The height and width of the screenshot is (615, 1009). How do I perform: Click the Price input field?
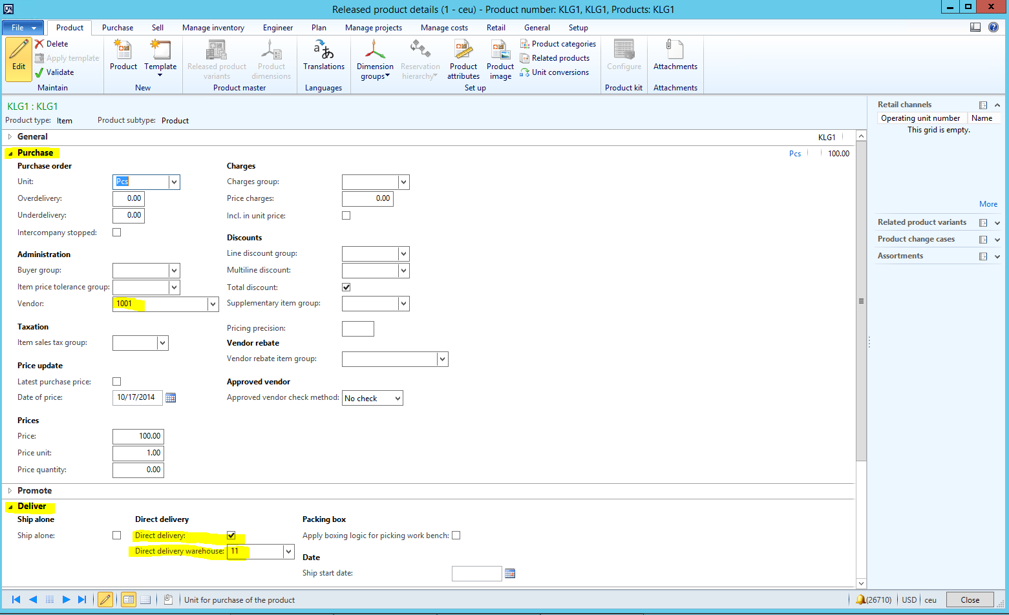[x=138, y=436]
